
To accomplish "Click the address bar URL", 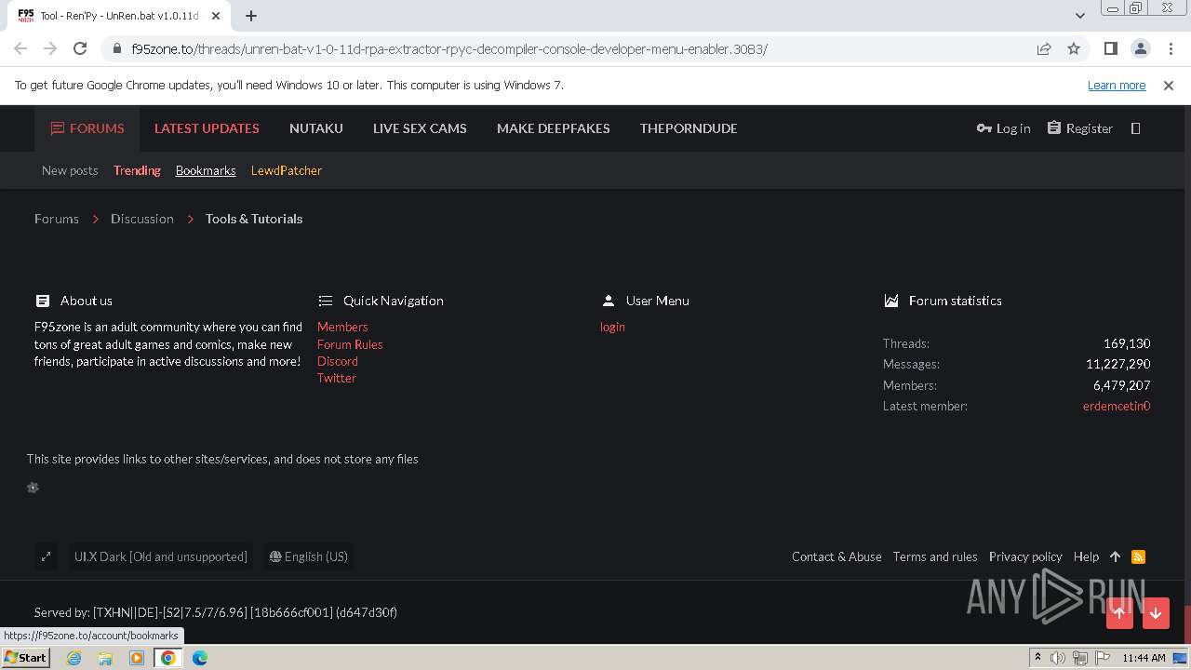I will click(449, 48).
